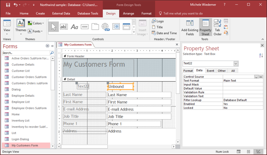The height and width of the screenshot is (155, 267).
Task: Switch to Form View in status bar
Action: pyautogui.click(x=239, y=152)
